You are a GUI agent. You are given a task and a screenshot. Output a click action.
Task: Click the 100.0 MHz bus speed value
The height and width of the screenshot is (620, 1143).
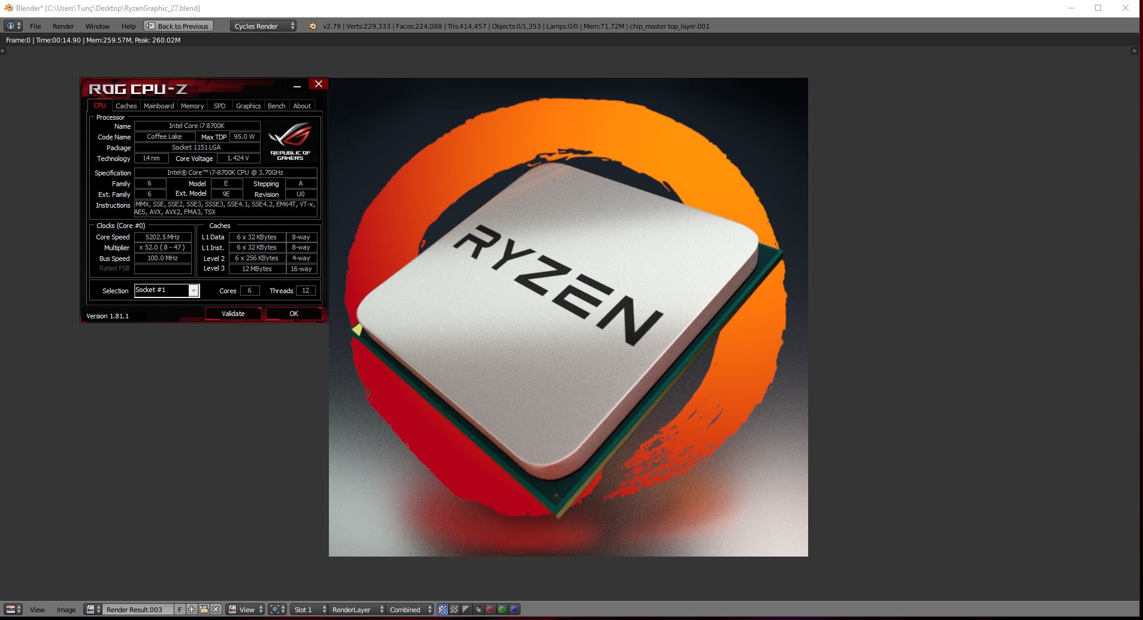(x=163, y=258)
